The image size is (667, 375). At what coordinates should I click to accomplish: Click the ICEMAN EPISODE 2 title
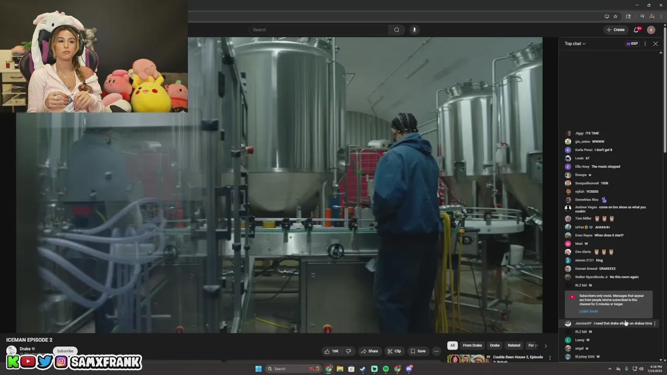click(29, 340)
